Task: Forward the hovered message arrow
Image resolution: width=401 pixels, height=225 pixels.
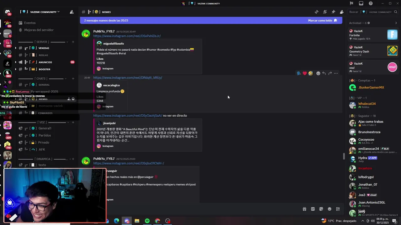Action: [330, 73]
